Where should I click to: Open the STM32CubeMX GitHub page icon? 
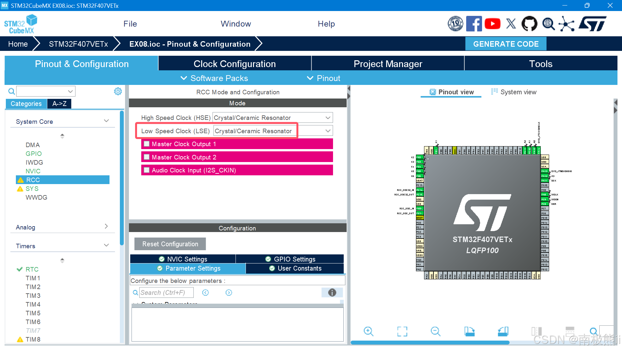[x=529, y=23]
